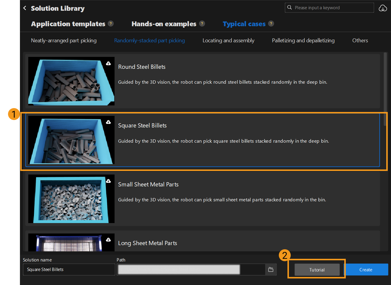Screen dimensions: 391x285
Task: Click the Small Sheet Metal Parts title
Action: [x=148, y=184]
